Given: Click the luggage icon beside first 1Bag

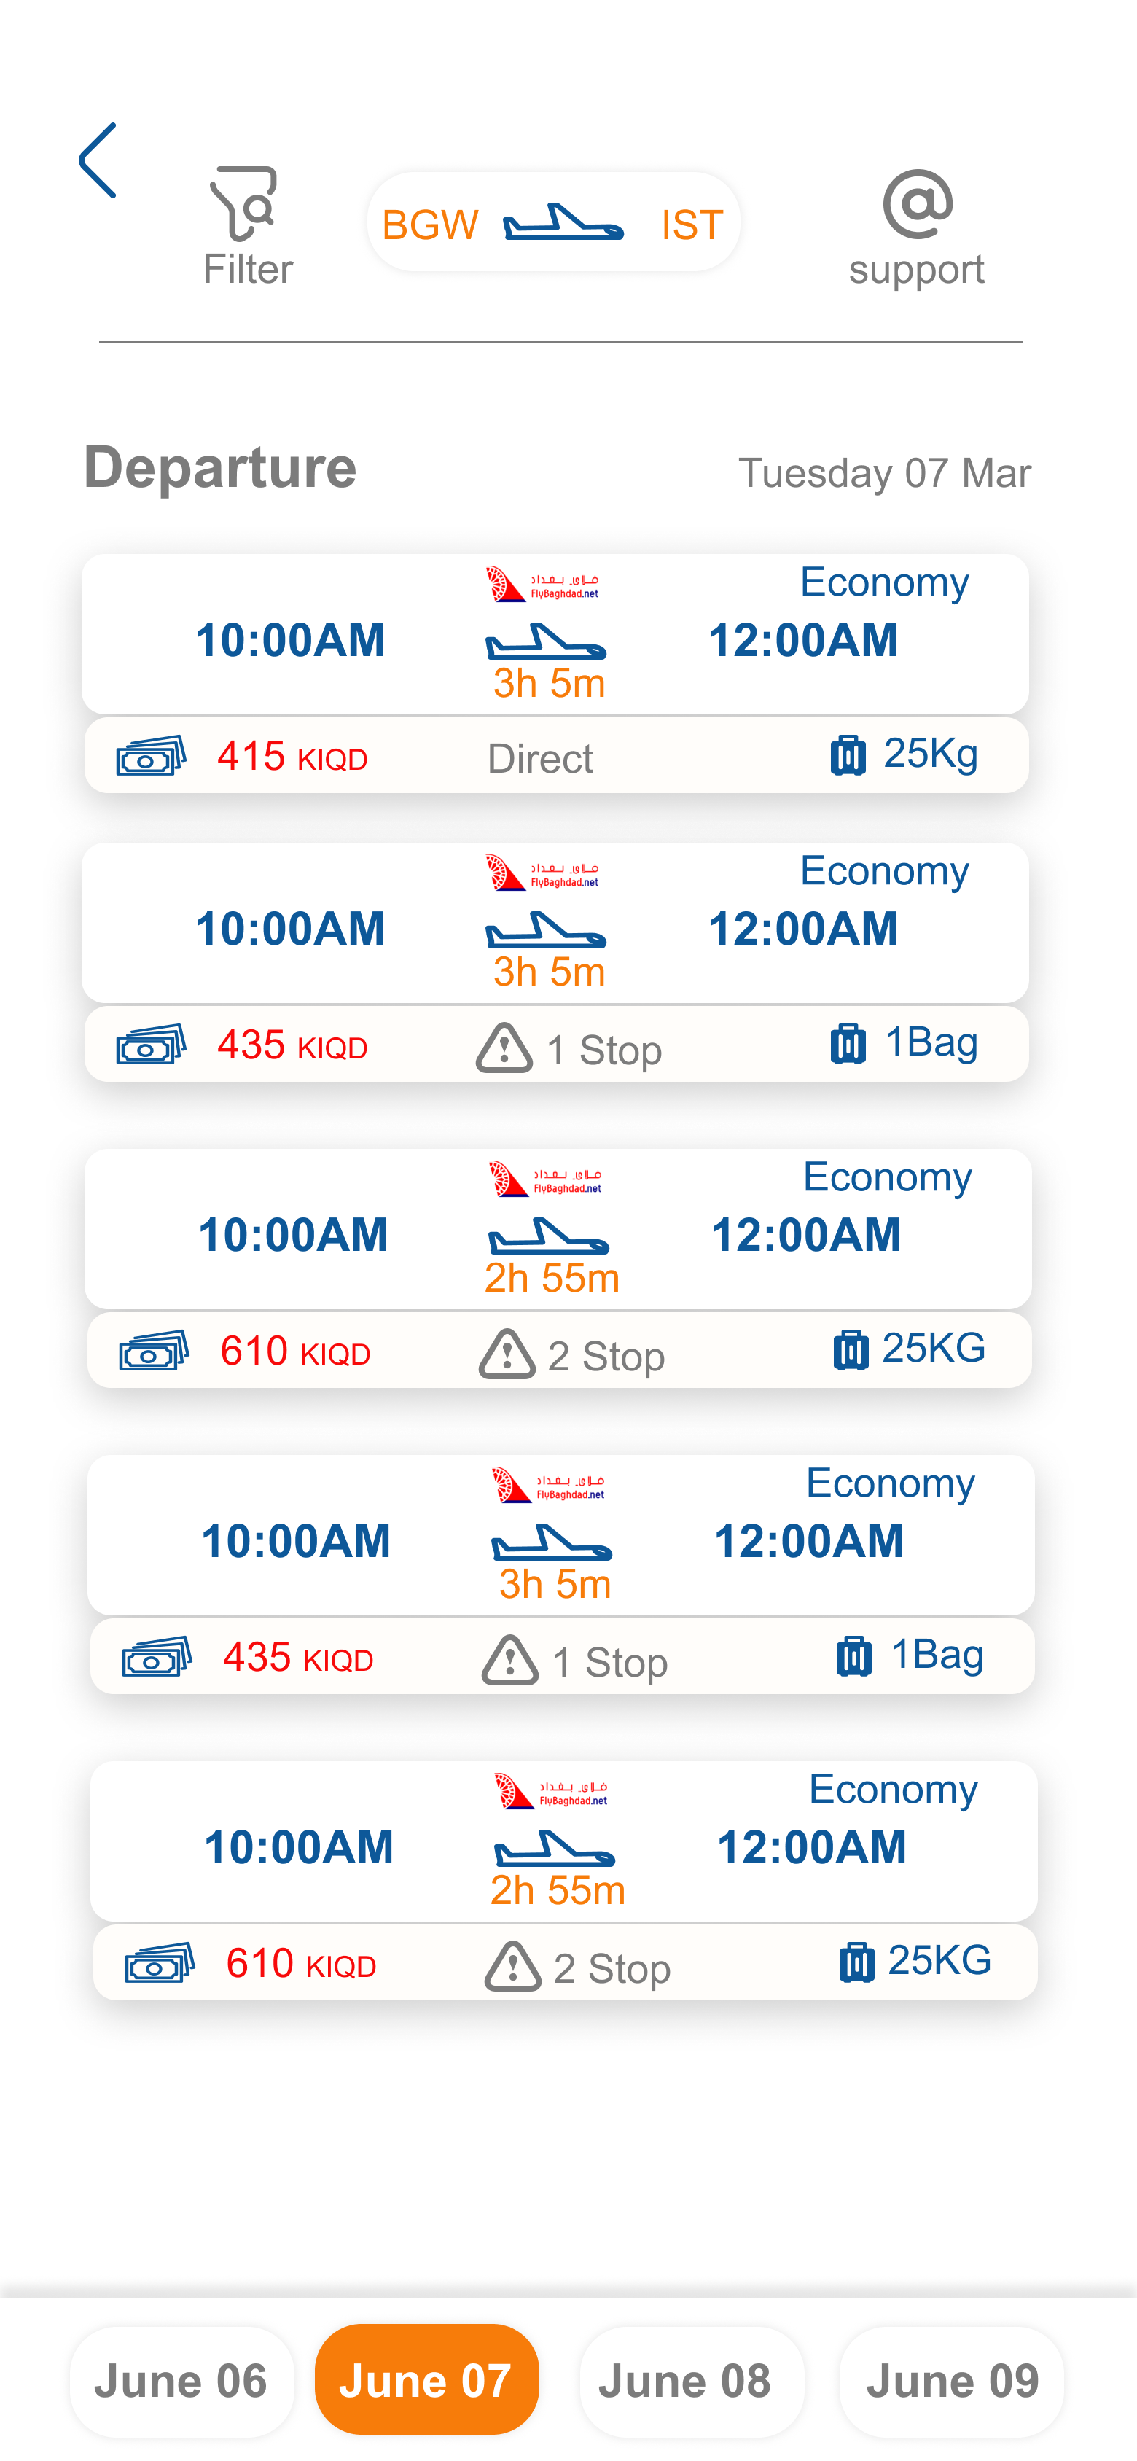Looking at the screenshot, I should (848, 1043).
